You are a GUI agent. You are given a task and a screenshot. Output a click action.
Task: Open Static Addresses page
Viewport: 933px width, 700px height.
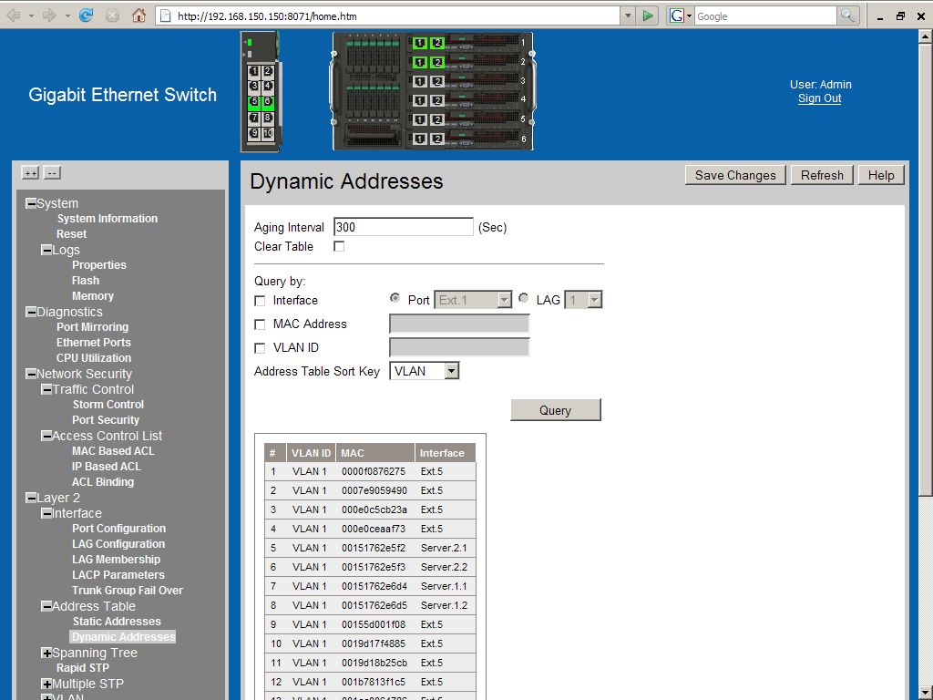point(117,622)
